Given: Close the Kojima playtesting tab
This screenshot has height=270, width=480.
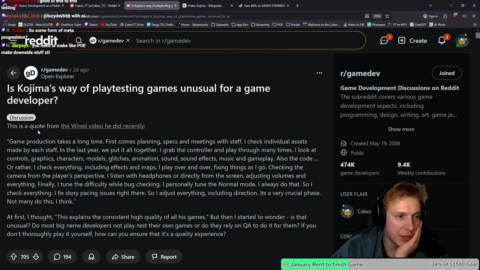Looking at the screenshot, I should pyautogui.click(x=175, y=6).
